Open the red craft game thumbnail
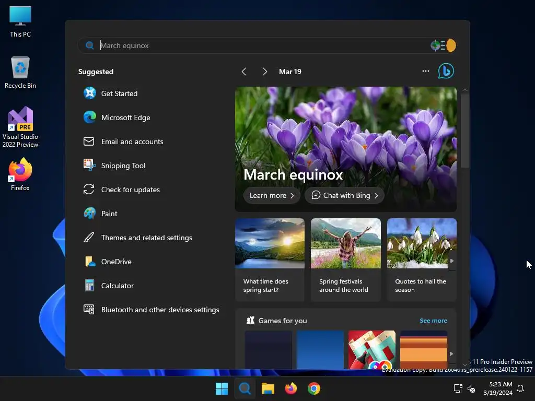This screenshot has height=401, width=535. click(371, 349)
